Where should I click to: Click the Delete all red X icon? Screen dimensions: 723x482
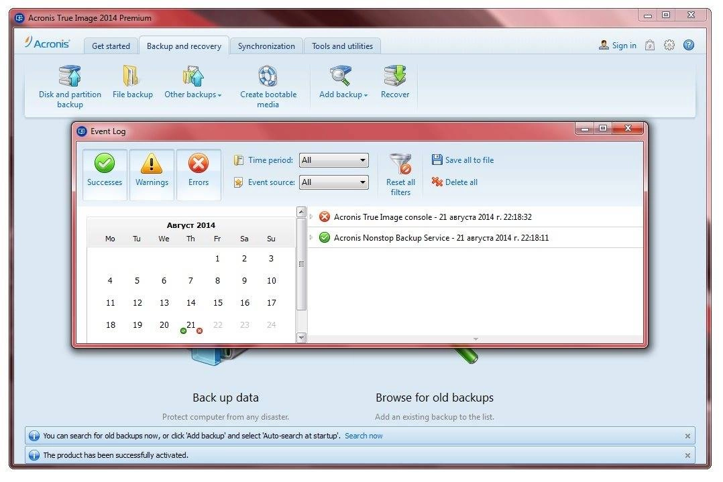coord(437,182)
